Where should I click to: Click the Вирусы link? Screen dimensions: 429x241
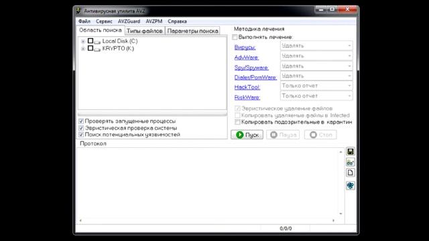coord(245,48)
